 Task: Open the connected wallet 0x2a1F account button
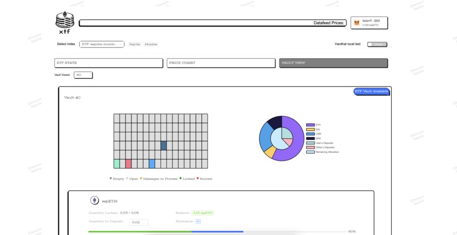[x=369, y=23]
